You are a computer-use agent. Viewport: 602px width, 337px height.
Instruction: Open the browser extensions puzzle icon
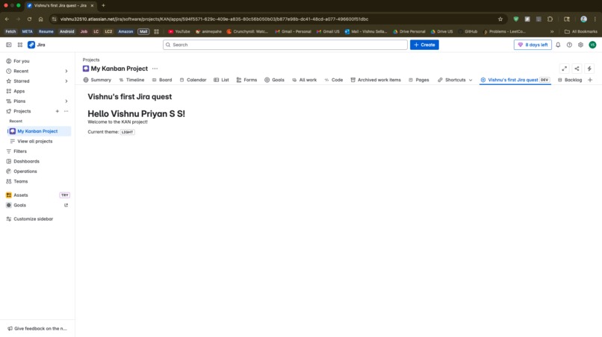[550, 19]
